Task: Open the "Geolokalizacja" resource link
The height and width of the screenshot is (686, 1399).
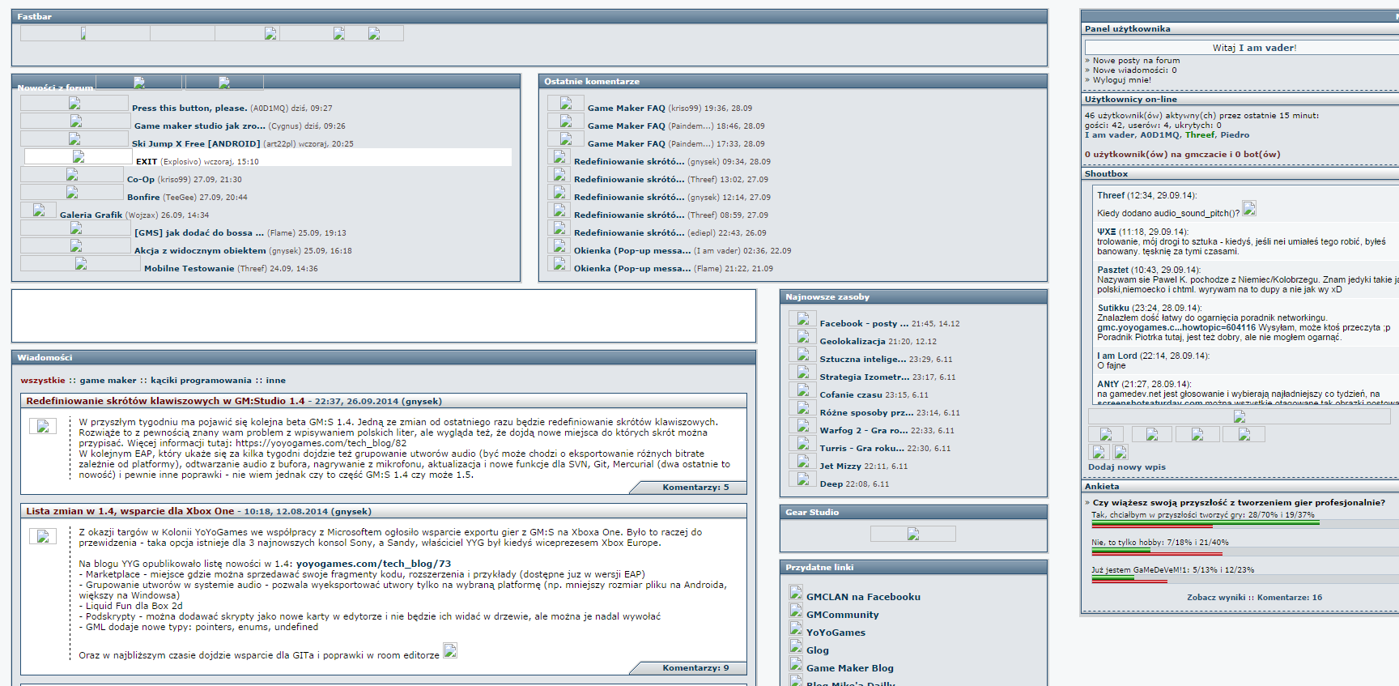Action: click(x=853, y=342)
